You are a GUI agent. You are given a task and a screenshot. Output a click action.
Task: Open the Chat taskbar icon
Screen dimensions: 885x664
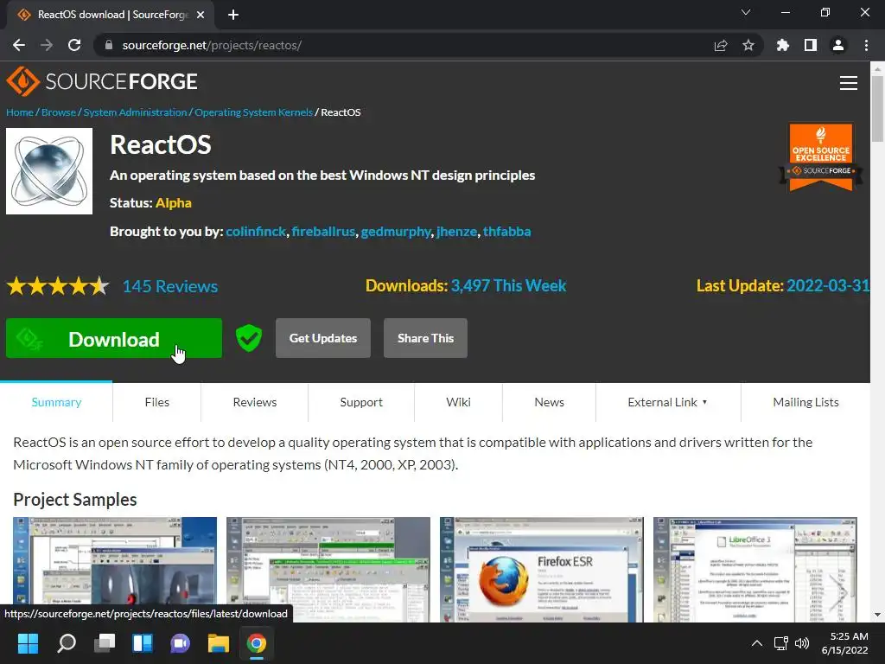(180, 643)
